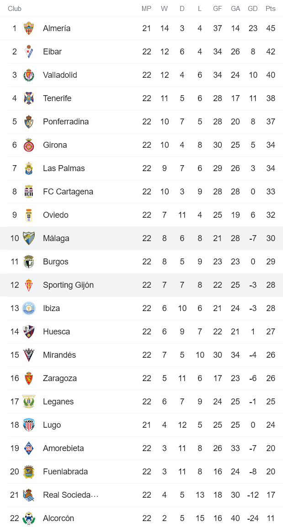The width and height of the screenshot is (283, 527).
Task: Click the Oviedo team name
Action: point(56,215)
